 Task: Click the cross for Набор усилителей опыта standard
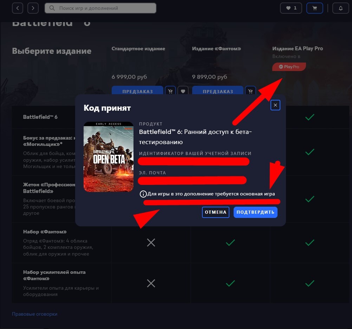click(x=151, y=283)
